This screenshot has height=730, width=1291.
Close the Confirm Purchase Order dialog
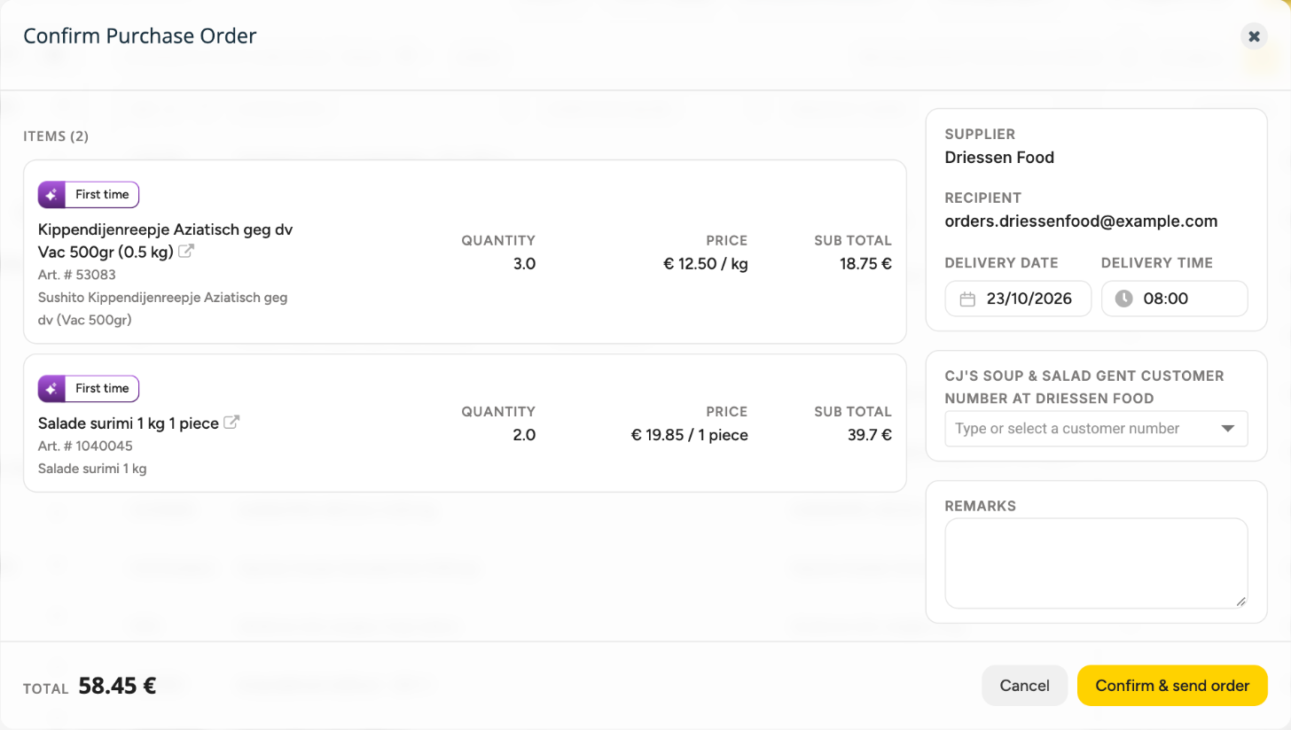[1254, 36]
